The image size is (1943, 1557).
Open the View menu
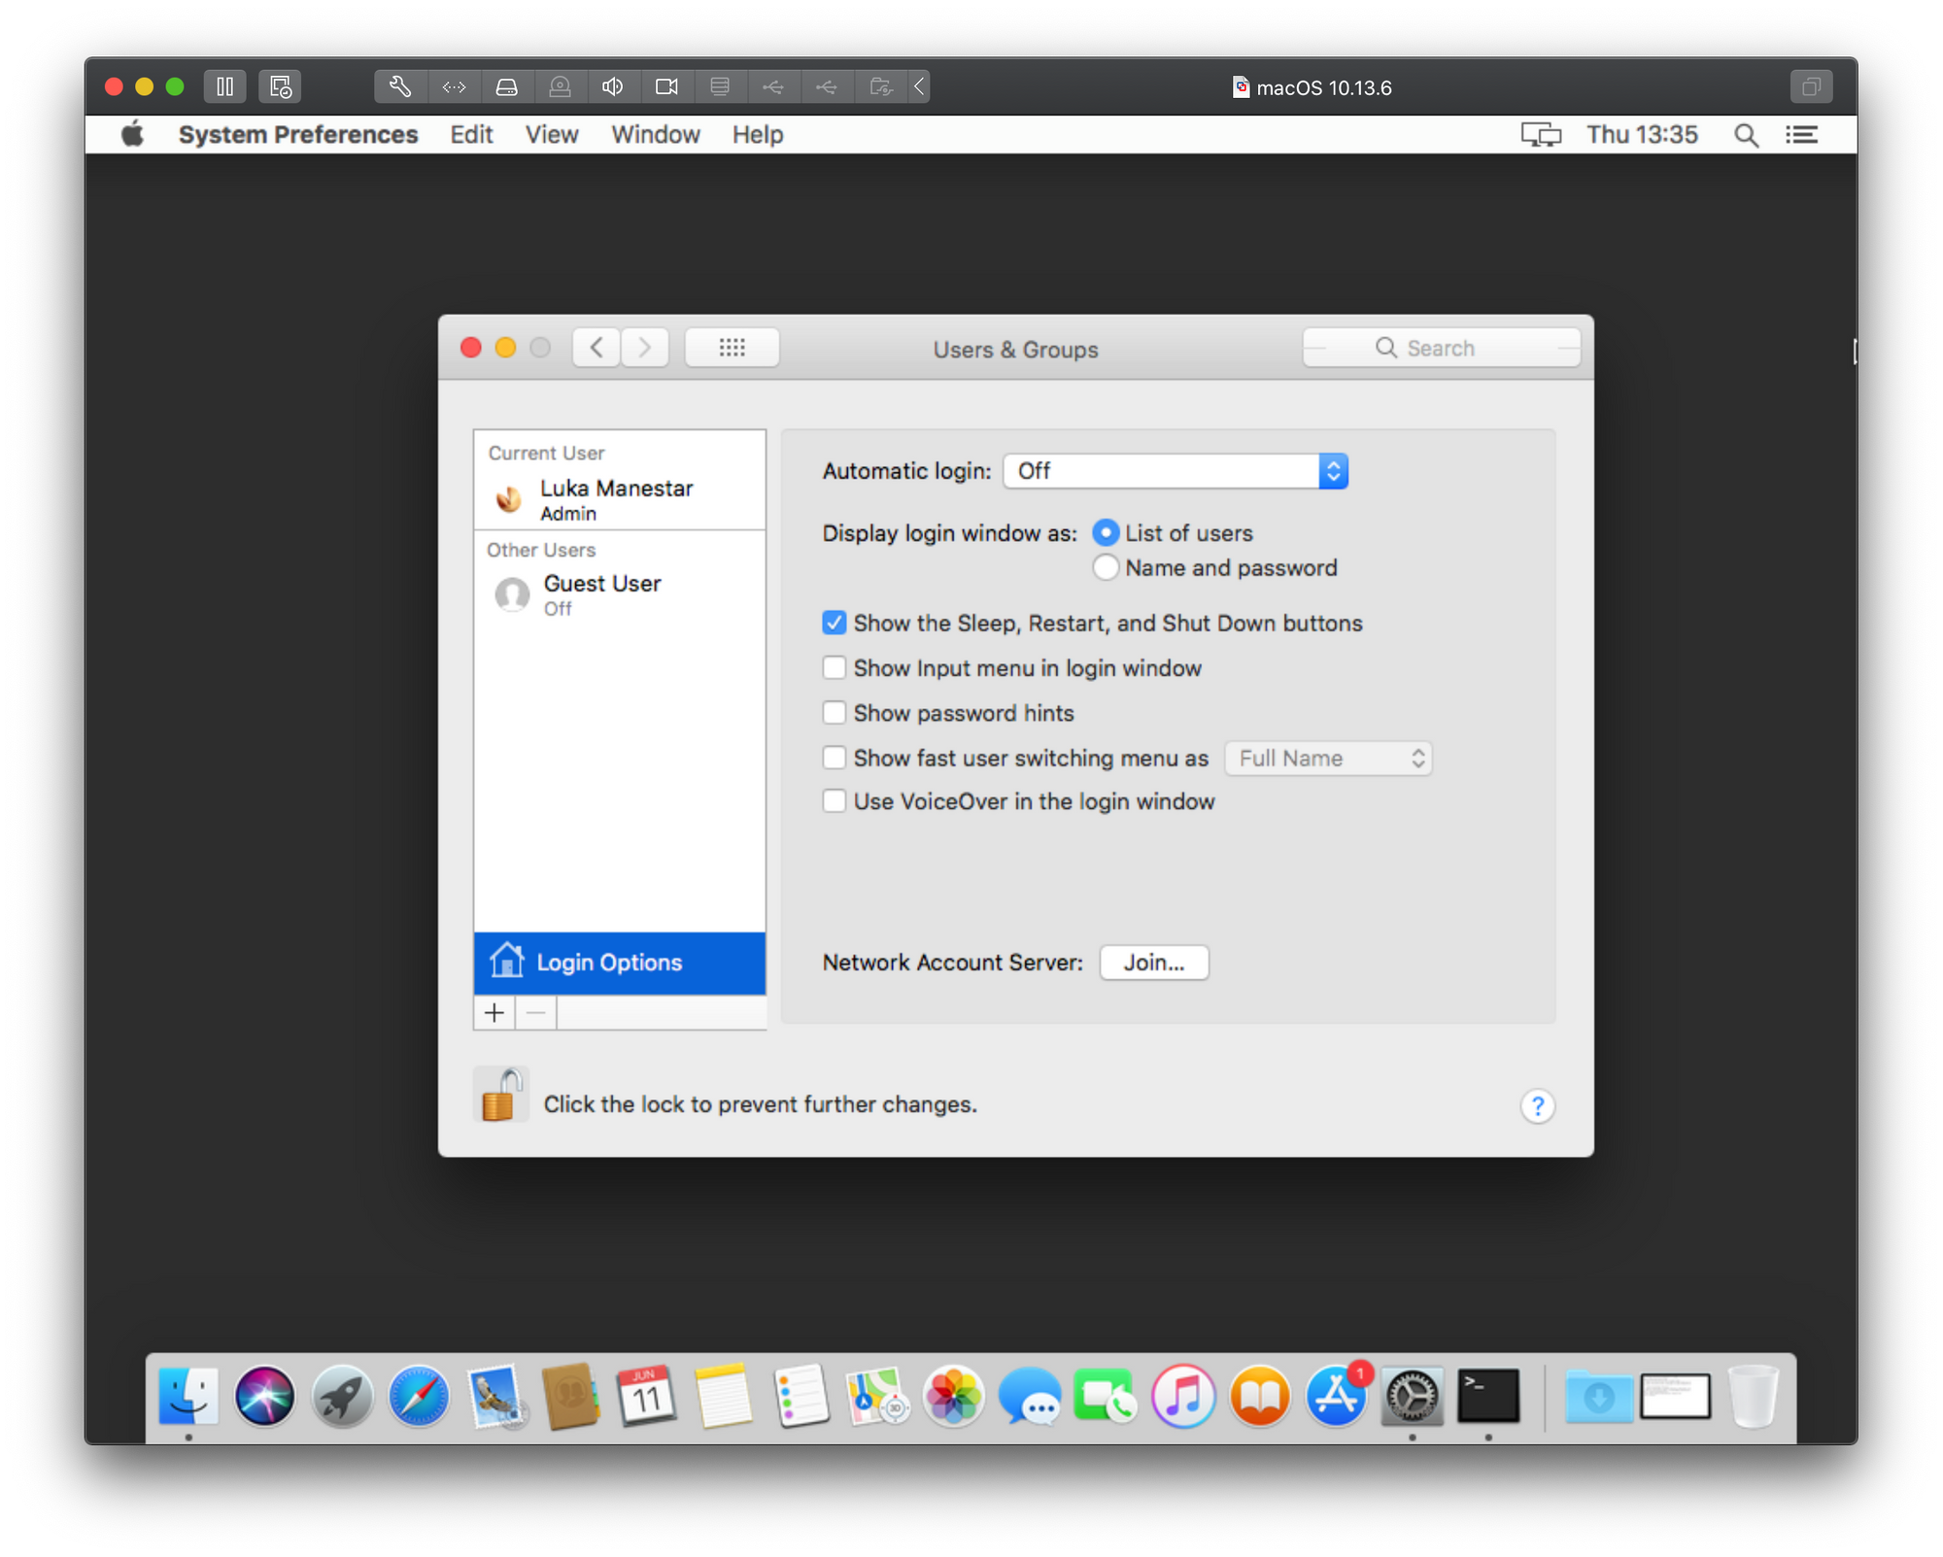pos(551,134)
